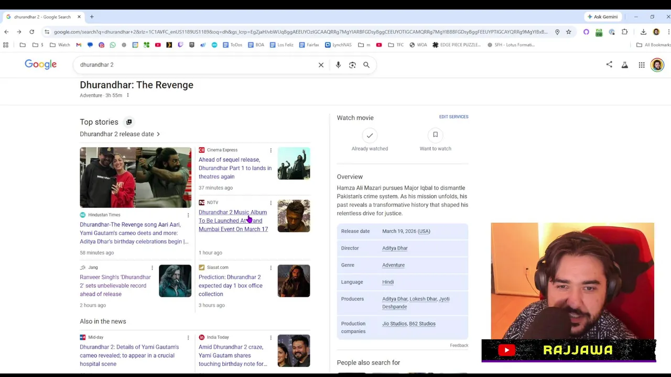The width and height of the screenshot is (671, 377).
Task: Click the search query input field
Action: point(197,65)
